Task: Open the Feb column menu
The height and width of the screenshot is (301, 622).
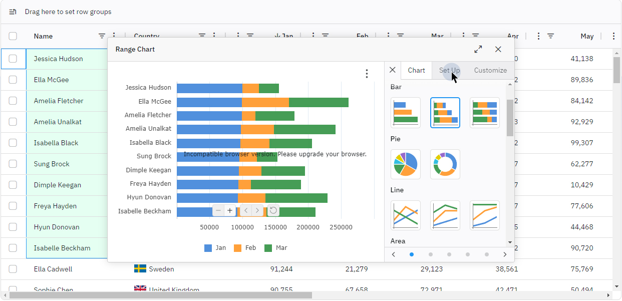Action: (x=313, y=36)
